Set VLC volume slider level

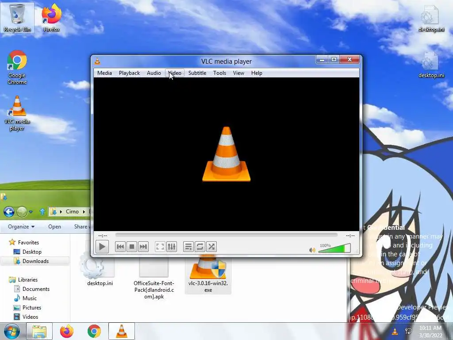(x=334, y=248)
